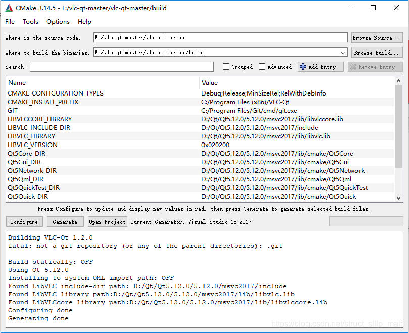Click the empty progress bar beside generator

(366, 221)
